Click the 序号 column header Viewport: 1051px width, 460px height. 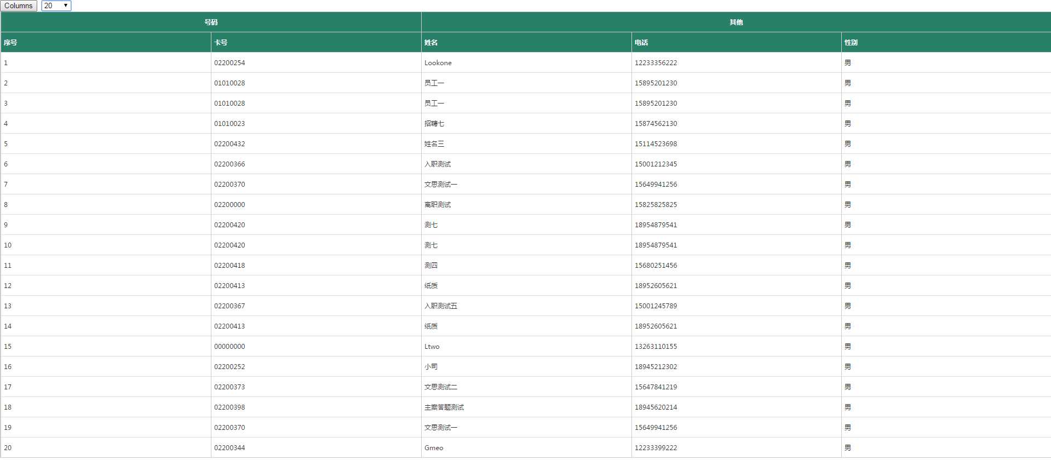106,42
